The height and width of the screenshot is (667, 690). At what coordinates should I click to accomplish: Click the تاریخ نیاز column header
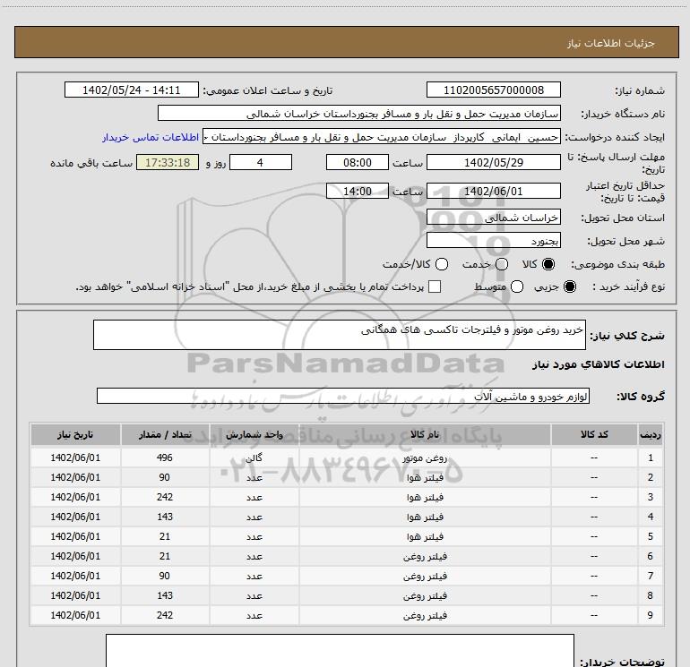click(x=75, y=435)
